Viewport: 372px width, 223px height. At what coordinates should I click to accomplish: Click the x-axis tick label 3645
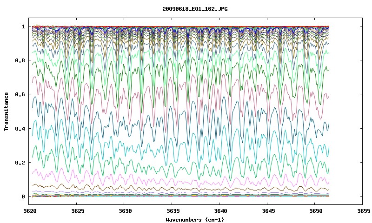tap(269, 211)
